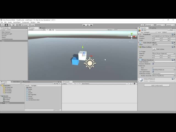Open the Edit menu
The image size is (176, 132).
point(5,22)
